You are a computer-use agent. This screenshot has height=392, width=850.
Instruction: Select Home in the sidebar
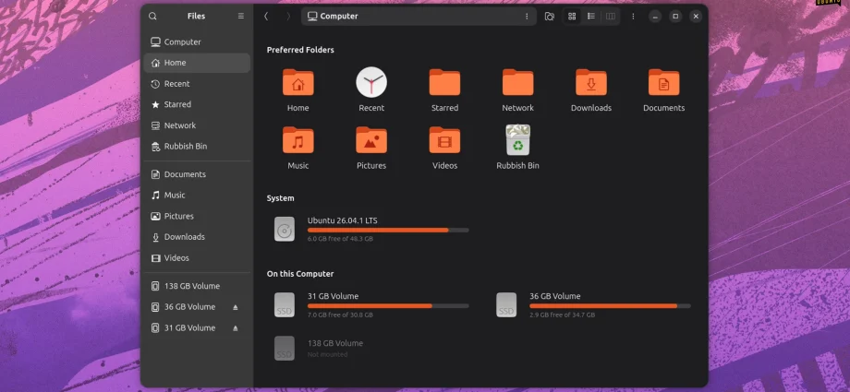[x=197, y=63]
